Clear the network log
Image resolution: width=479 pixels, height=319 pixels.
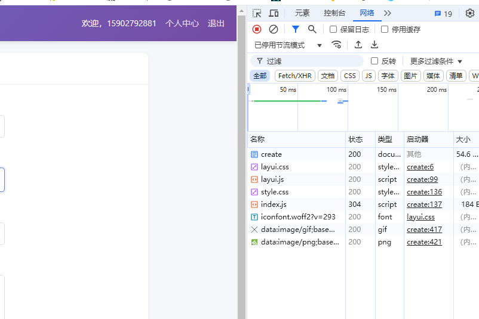(274, 29)
